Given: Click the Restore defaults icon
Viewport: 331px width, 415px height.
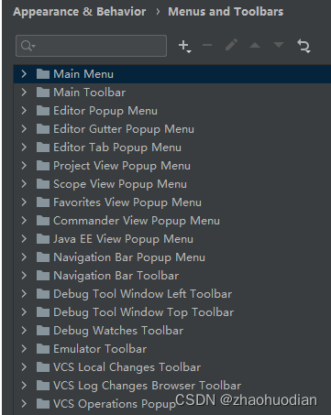Looking at the screenshot, I should click(x=303, y=46).
